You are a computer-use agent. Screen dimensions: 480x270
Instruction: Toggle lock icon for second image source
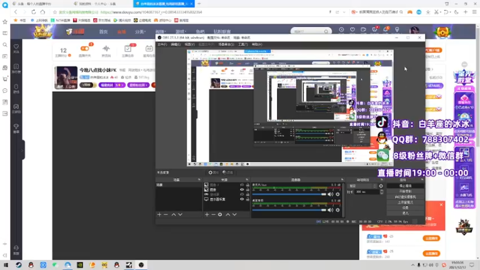pos(248,190)
